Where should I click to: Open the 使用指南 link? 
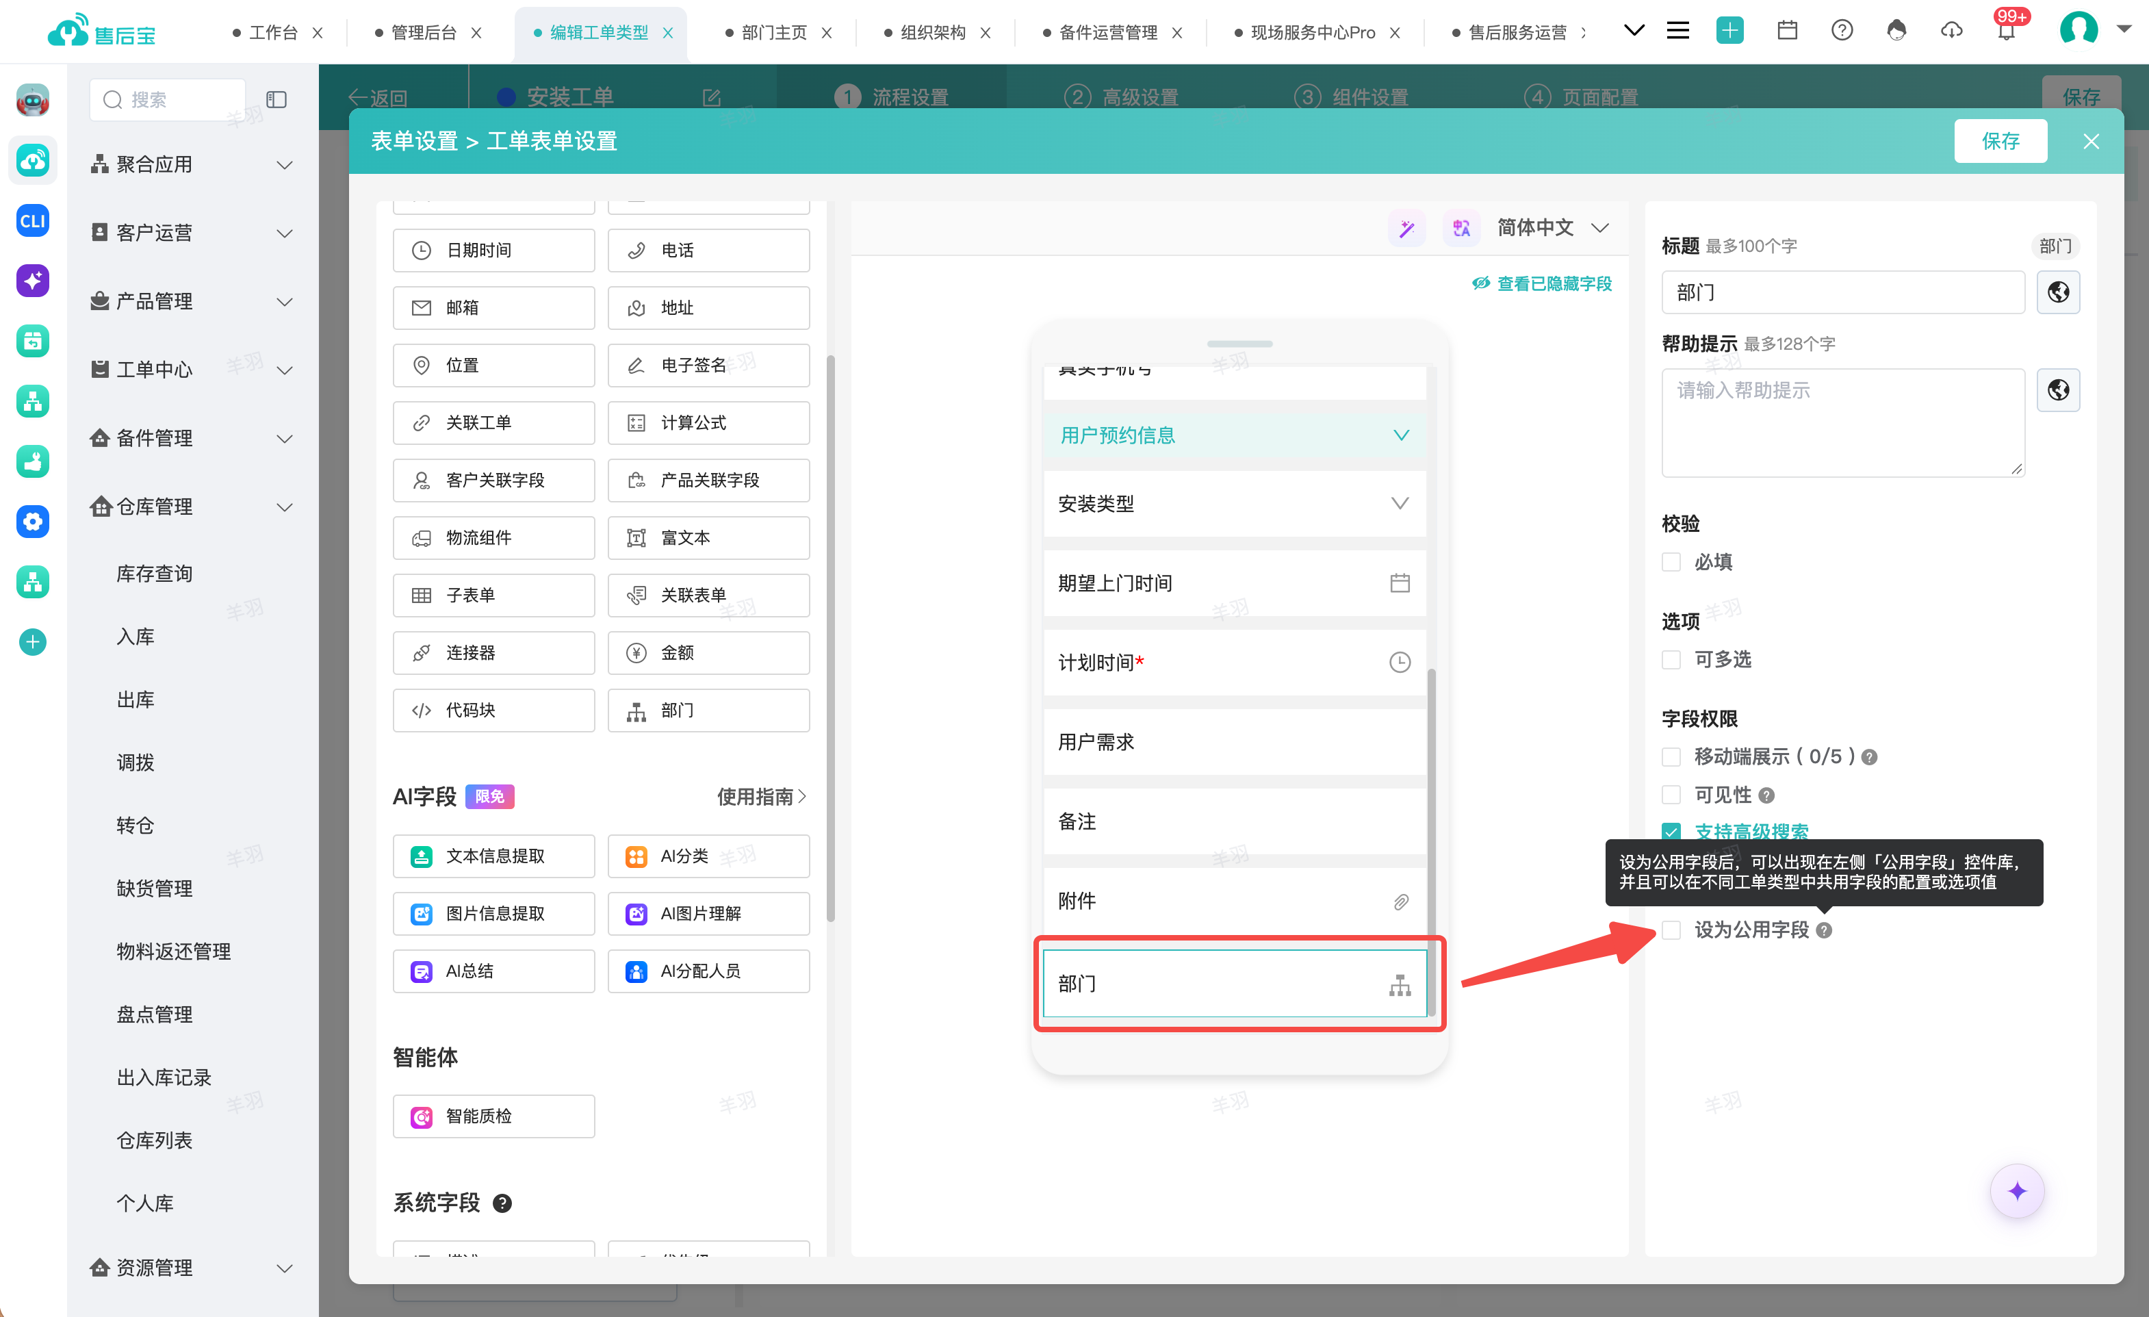[762, 797]
